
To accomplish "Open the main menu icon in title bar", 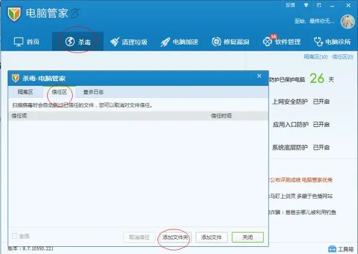I will point(319,5).
